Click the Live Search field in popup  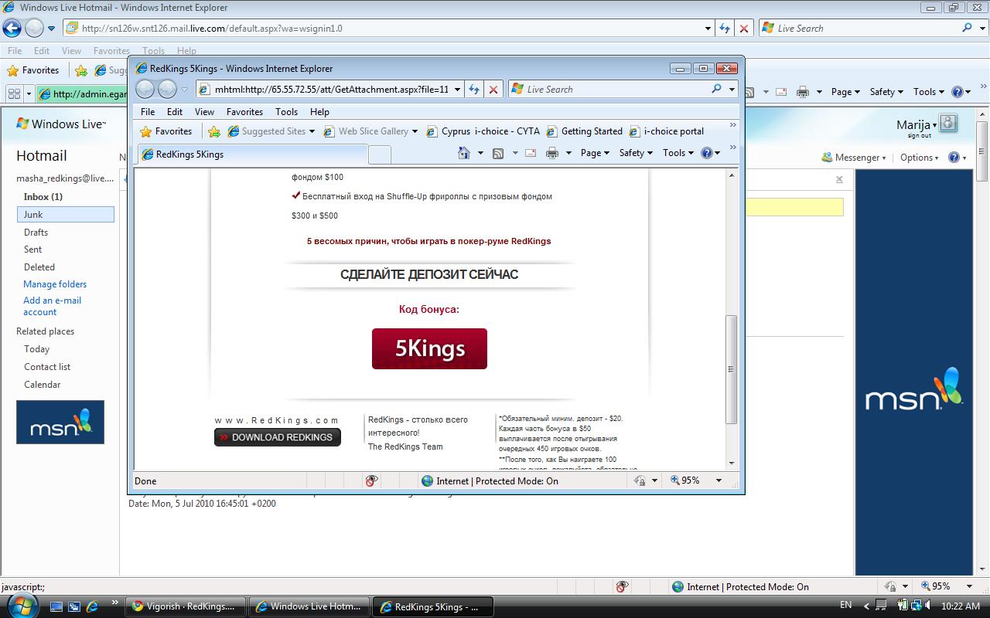pos(616,90)
